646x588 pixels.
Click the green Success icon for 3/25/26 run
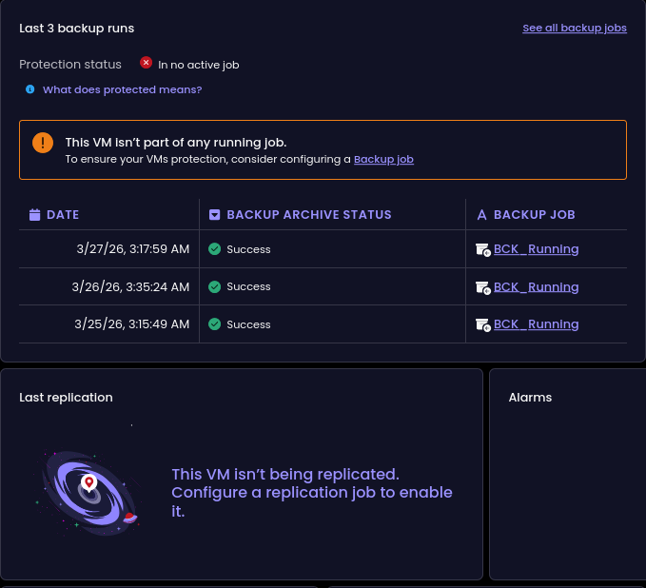215,324
